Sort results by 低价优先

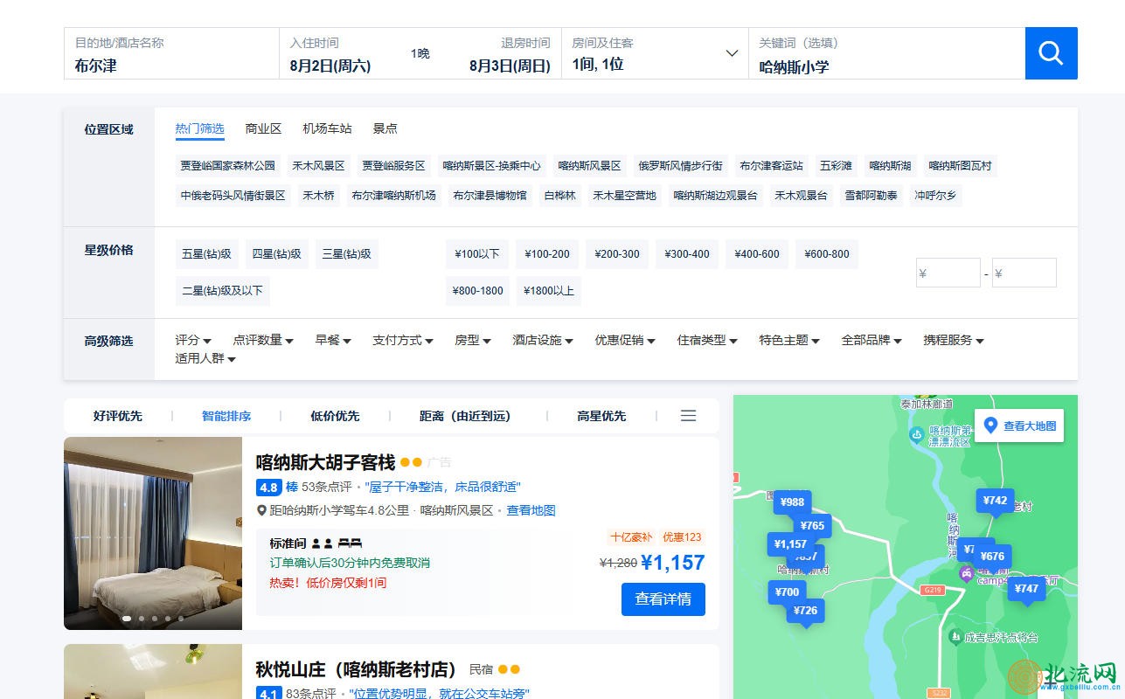335,416
